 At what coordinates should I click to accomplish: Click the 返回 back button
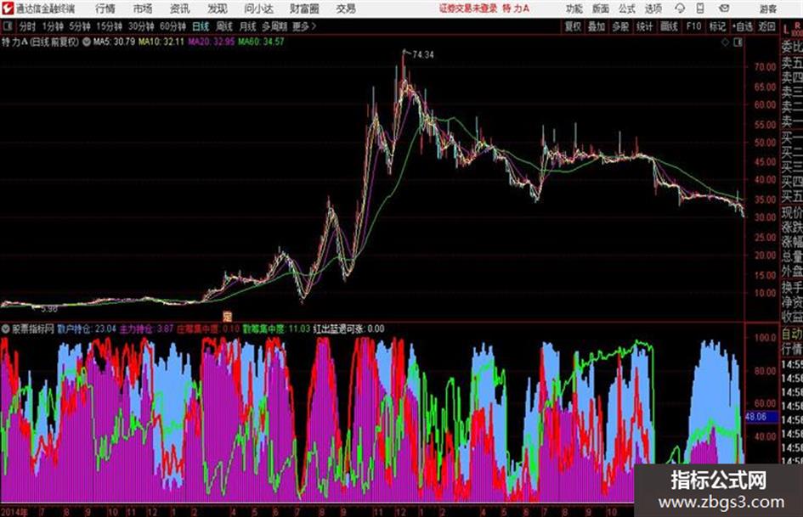tap(766, 26)
